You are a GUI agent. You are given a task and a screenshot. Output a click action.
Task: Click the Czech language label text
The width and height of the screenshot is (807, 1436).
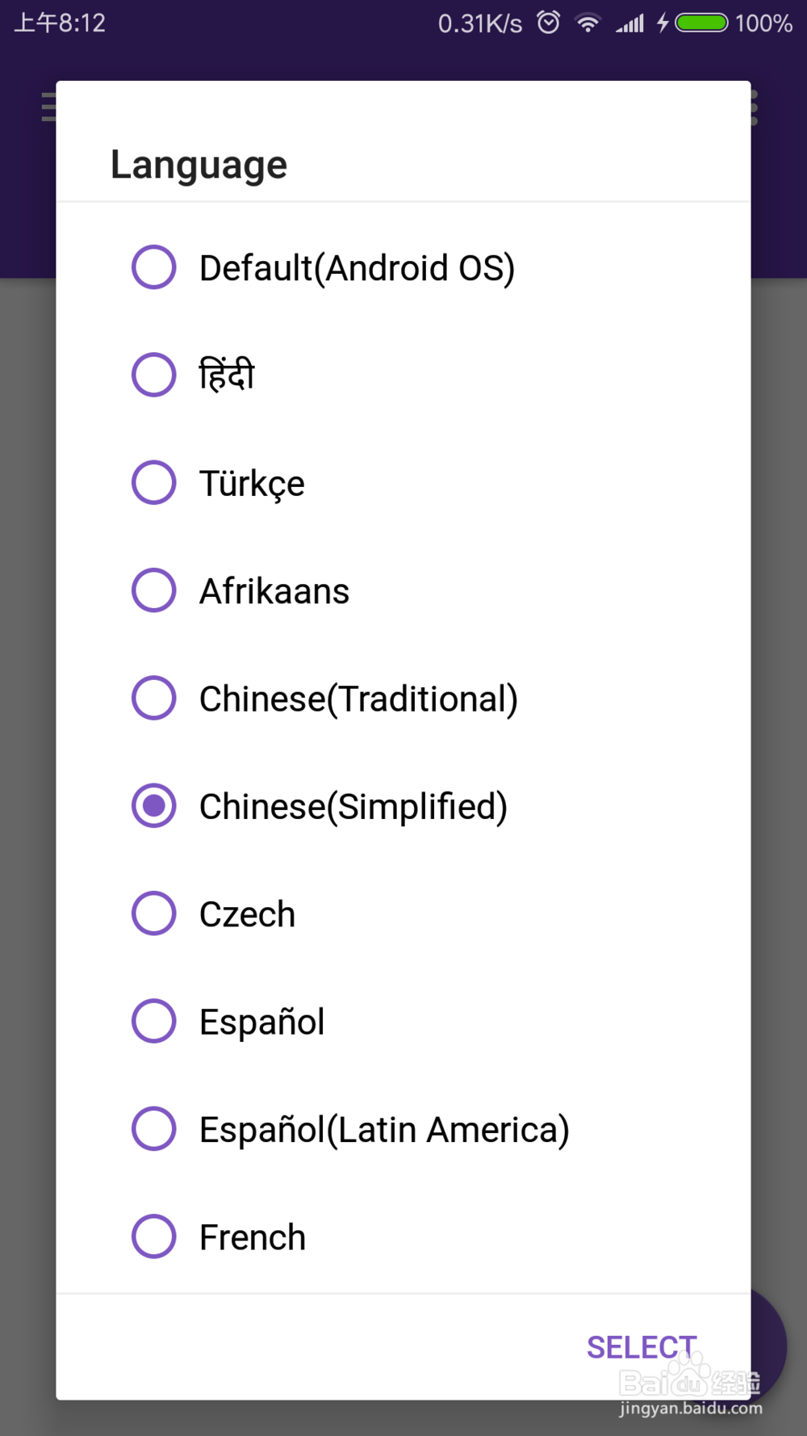coord(247,914)
